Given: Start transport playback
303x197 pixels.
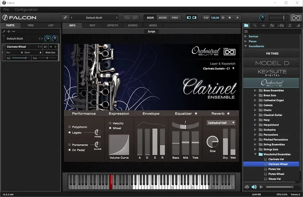Looking at the screenshot, I should point(237,17).
